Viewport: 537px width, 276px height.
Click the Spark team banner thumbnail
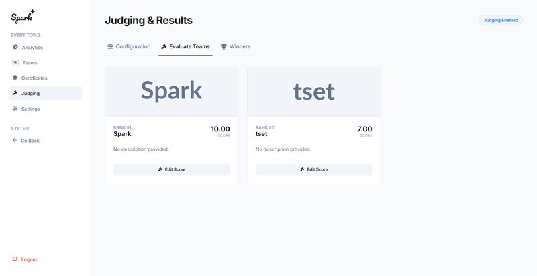(x=172, y=92)
